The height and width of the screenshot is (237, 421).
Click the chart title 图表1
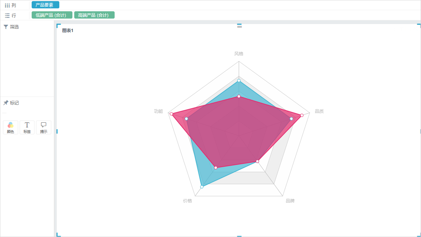point(68,30)
